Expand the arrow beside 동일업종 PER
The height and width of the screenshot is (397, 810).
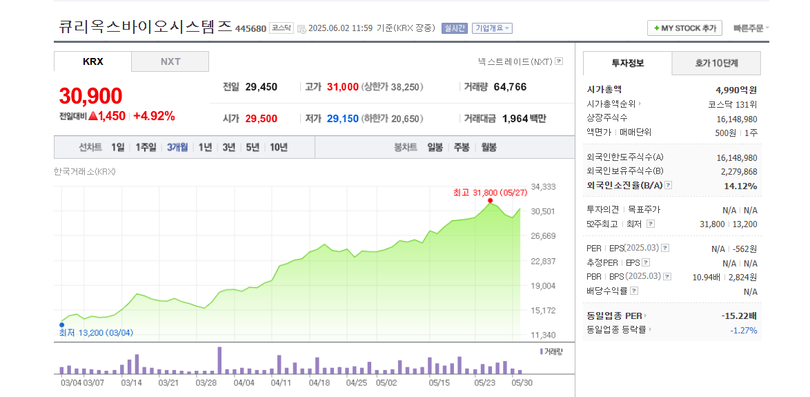[x=645, y=316]
